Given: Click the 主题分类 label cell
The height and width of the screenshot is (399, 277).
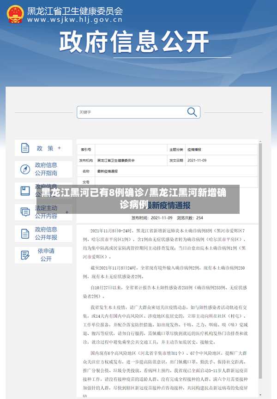Looking at the screenshot, I should tap(176, 150).
